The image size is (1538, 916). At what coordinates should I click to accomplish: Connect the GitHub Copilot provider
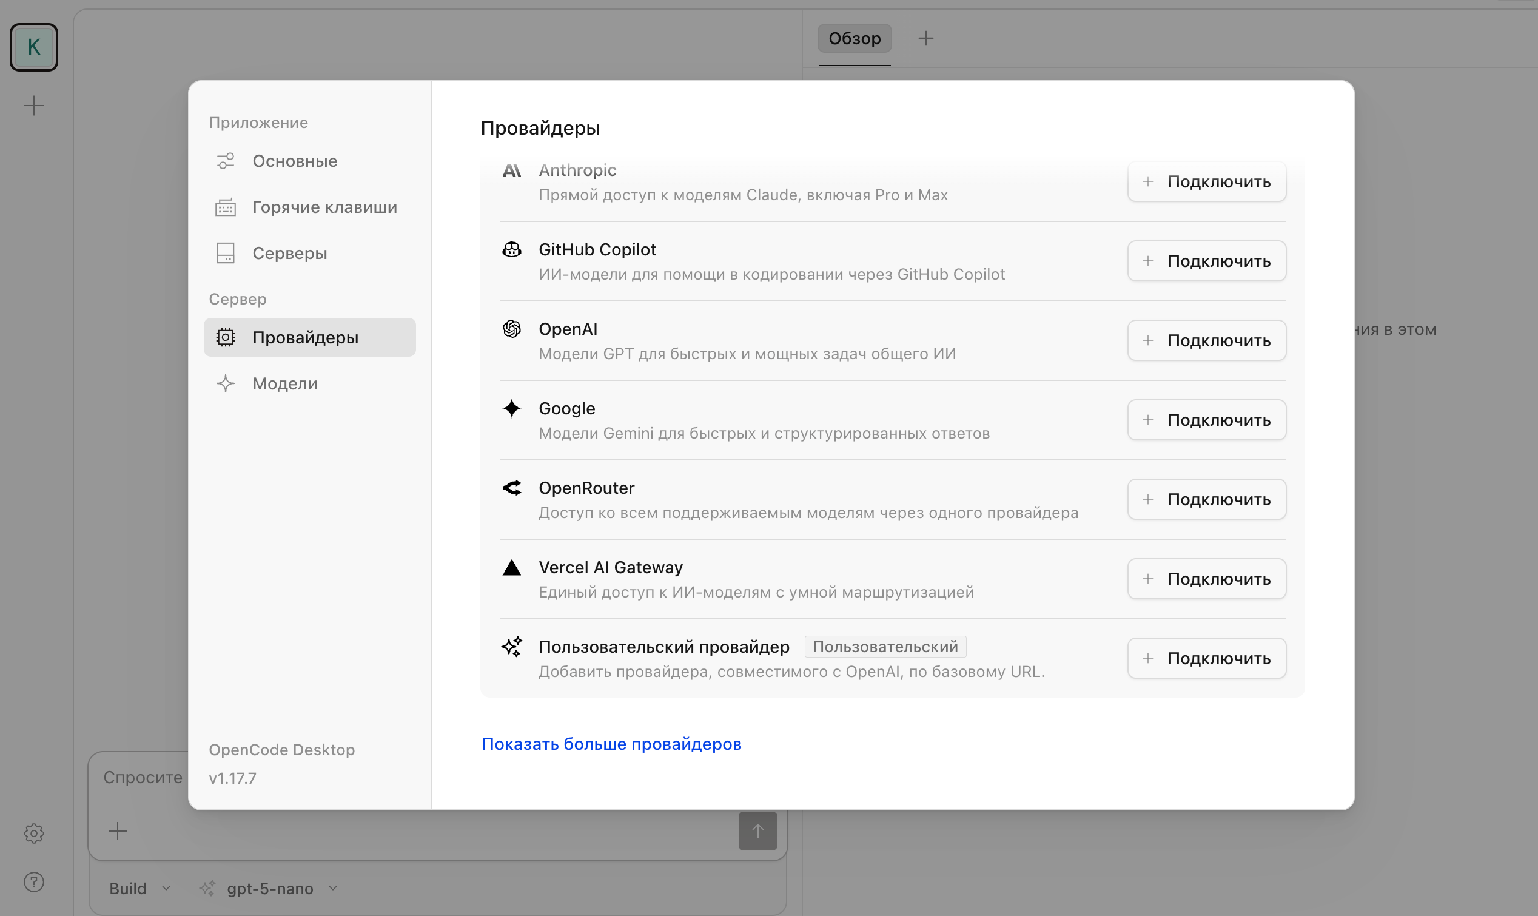(x=1206, y=261)
